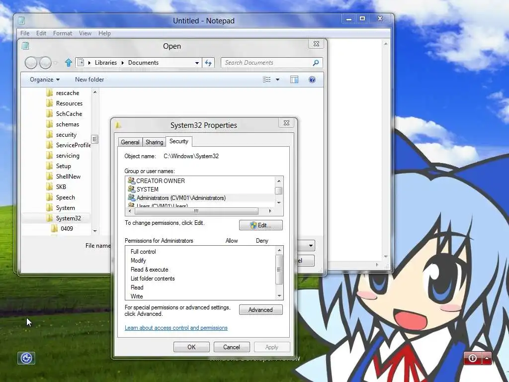
Task: Click the folder icon in System32 Properties title bar
Action: coord(118,125)
